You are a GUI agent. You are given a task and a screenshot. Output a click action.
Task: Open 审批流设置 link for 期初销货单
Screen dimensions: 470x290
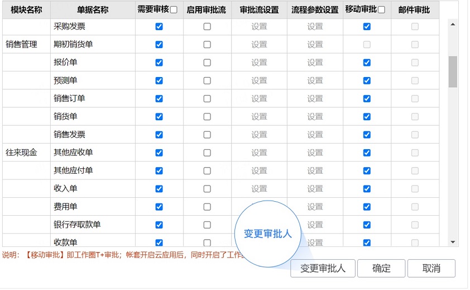point(259,45)
